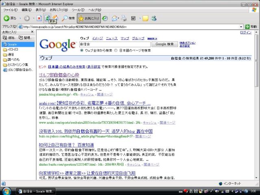Viewport: 260px width, 195px height.
Task: Switch to the ニュース search tab
Action: pyautogui.click(x=112, y=38)
